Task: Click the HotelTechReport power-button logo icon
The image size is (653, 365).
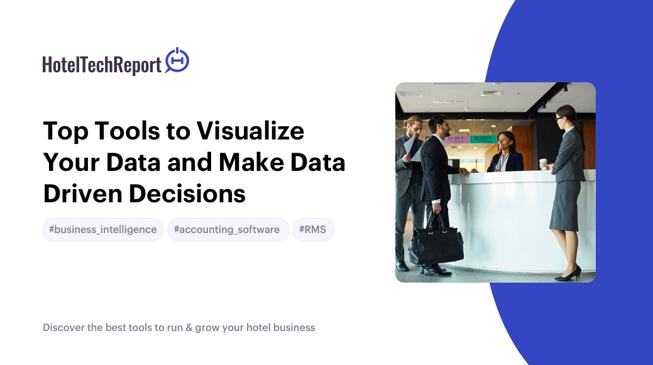Action: (177, 60)
